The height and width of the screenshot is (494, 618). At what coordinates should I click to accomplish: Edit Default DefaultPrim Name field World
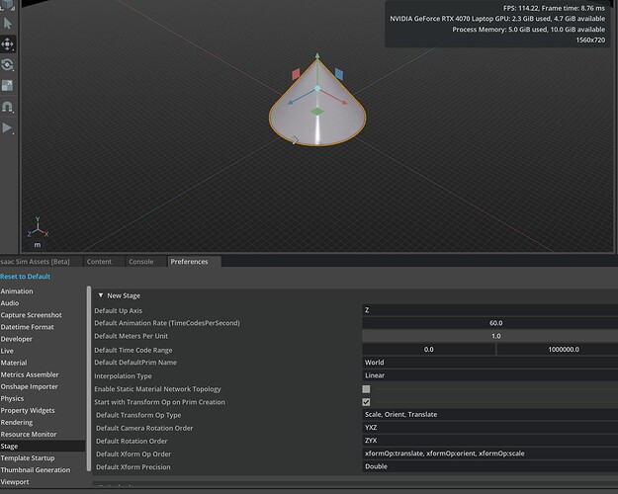489,363
